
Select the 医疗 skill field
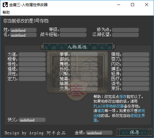(x=136, y=79)
